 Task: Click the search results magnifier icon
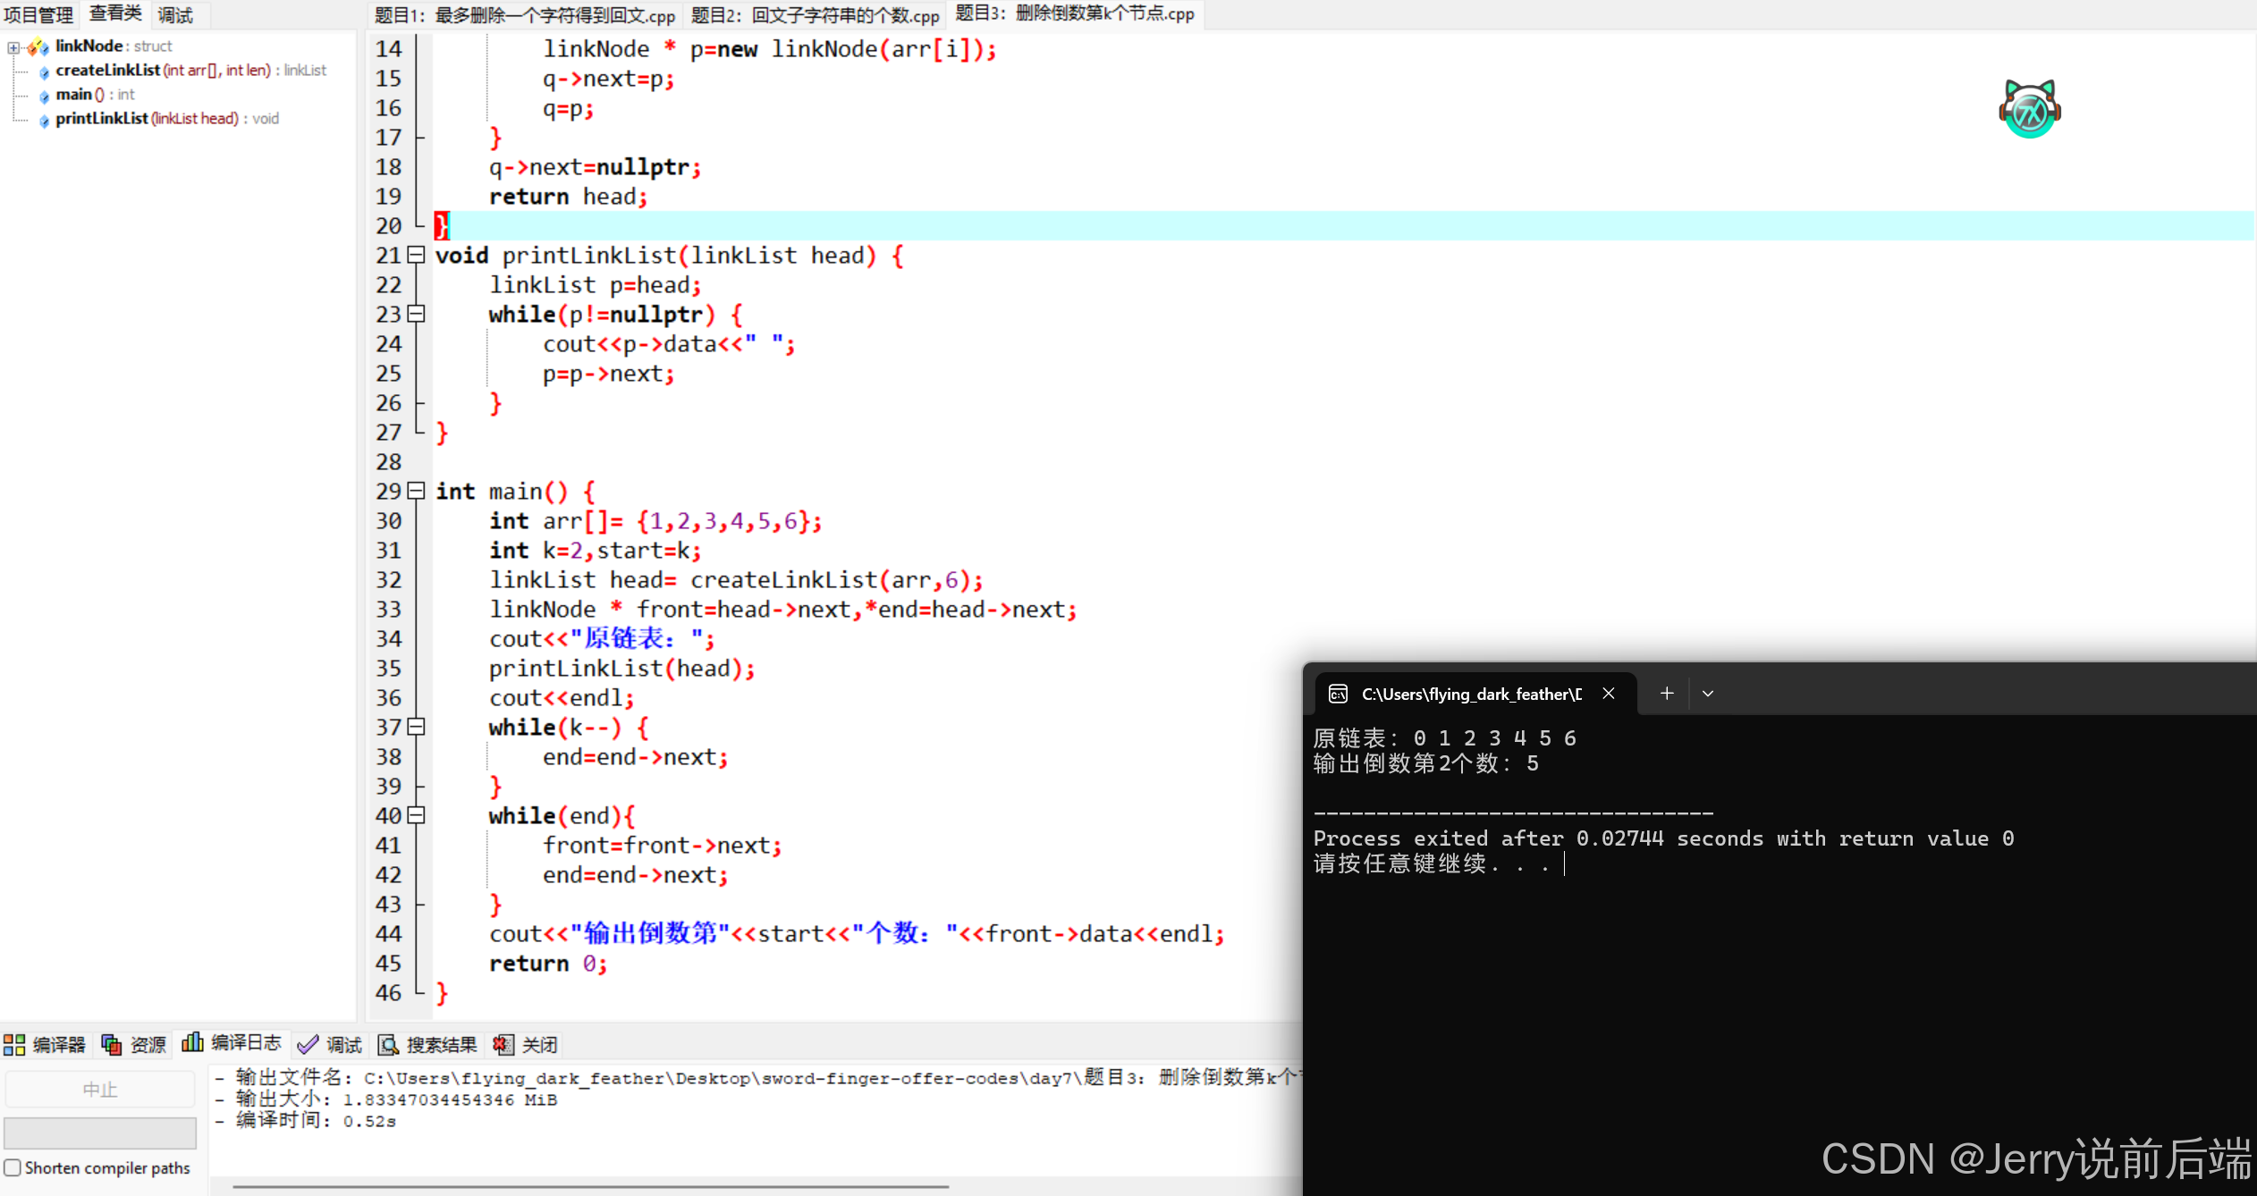[388, 1044]
